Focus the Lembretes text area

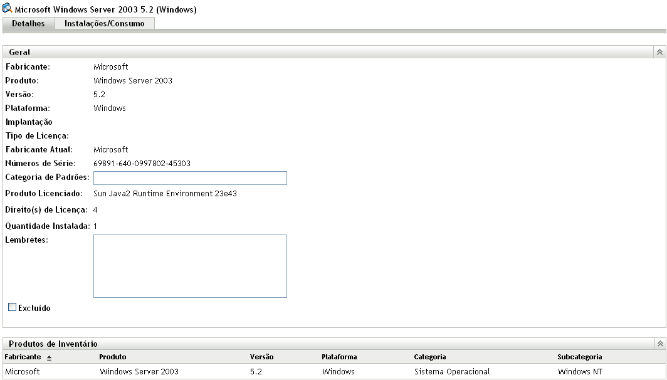coord(190,266)
